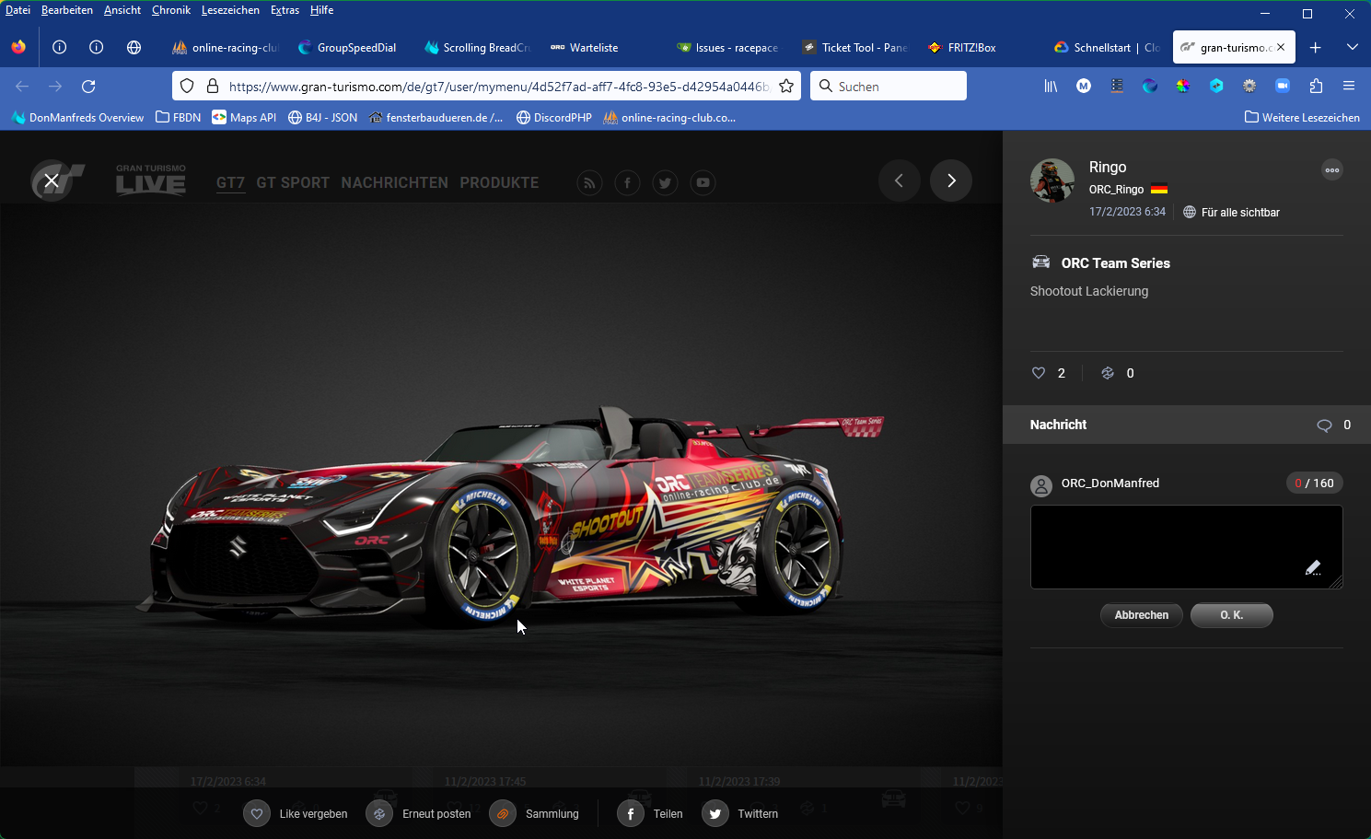This screenshot has height=839, width=1371.
Task: Add to Sammlung collection icon
Action: pyautogui.click(x=503, y=814)
